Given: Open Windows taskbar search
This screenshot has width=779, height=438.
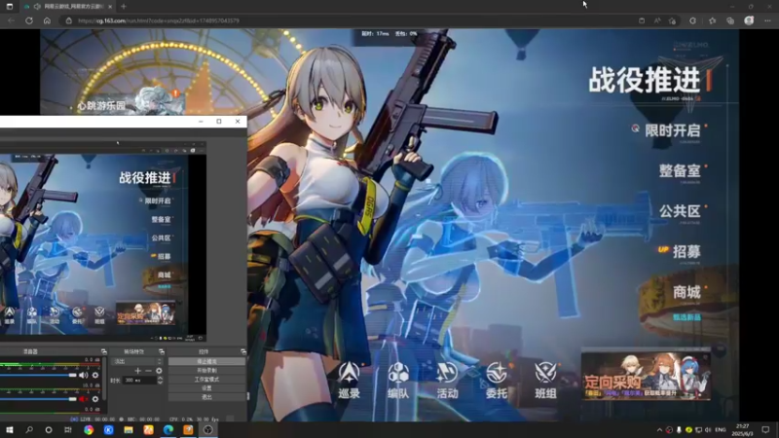Looking at the screenshot, I should (29, 430).
